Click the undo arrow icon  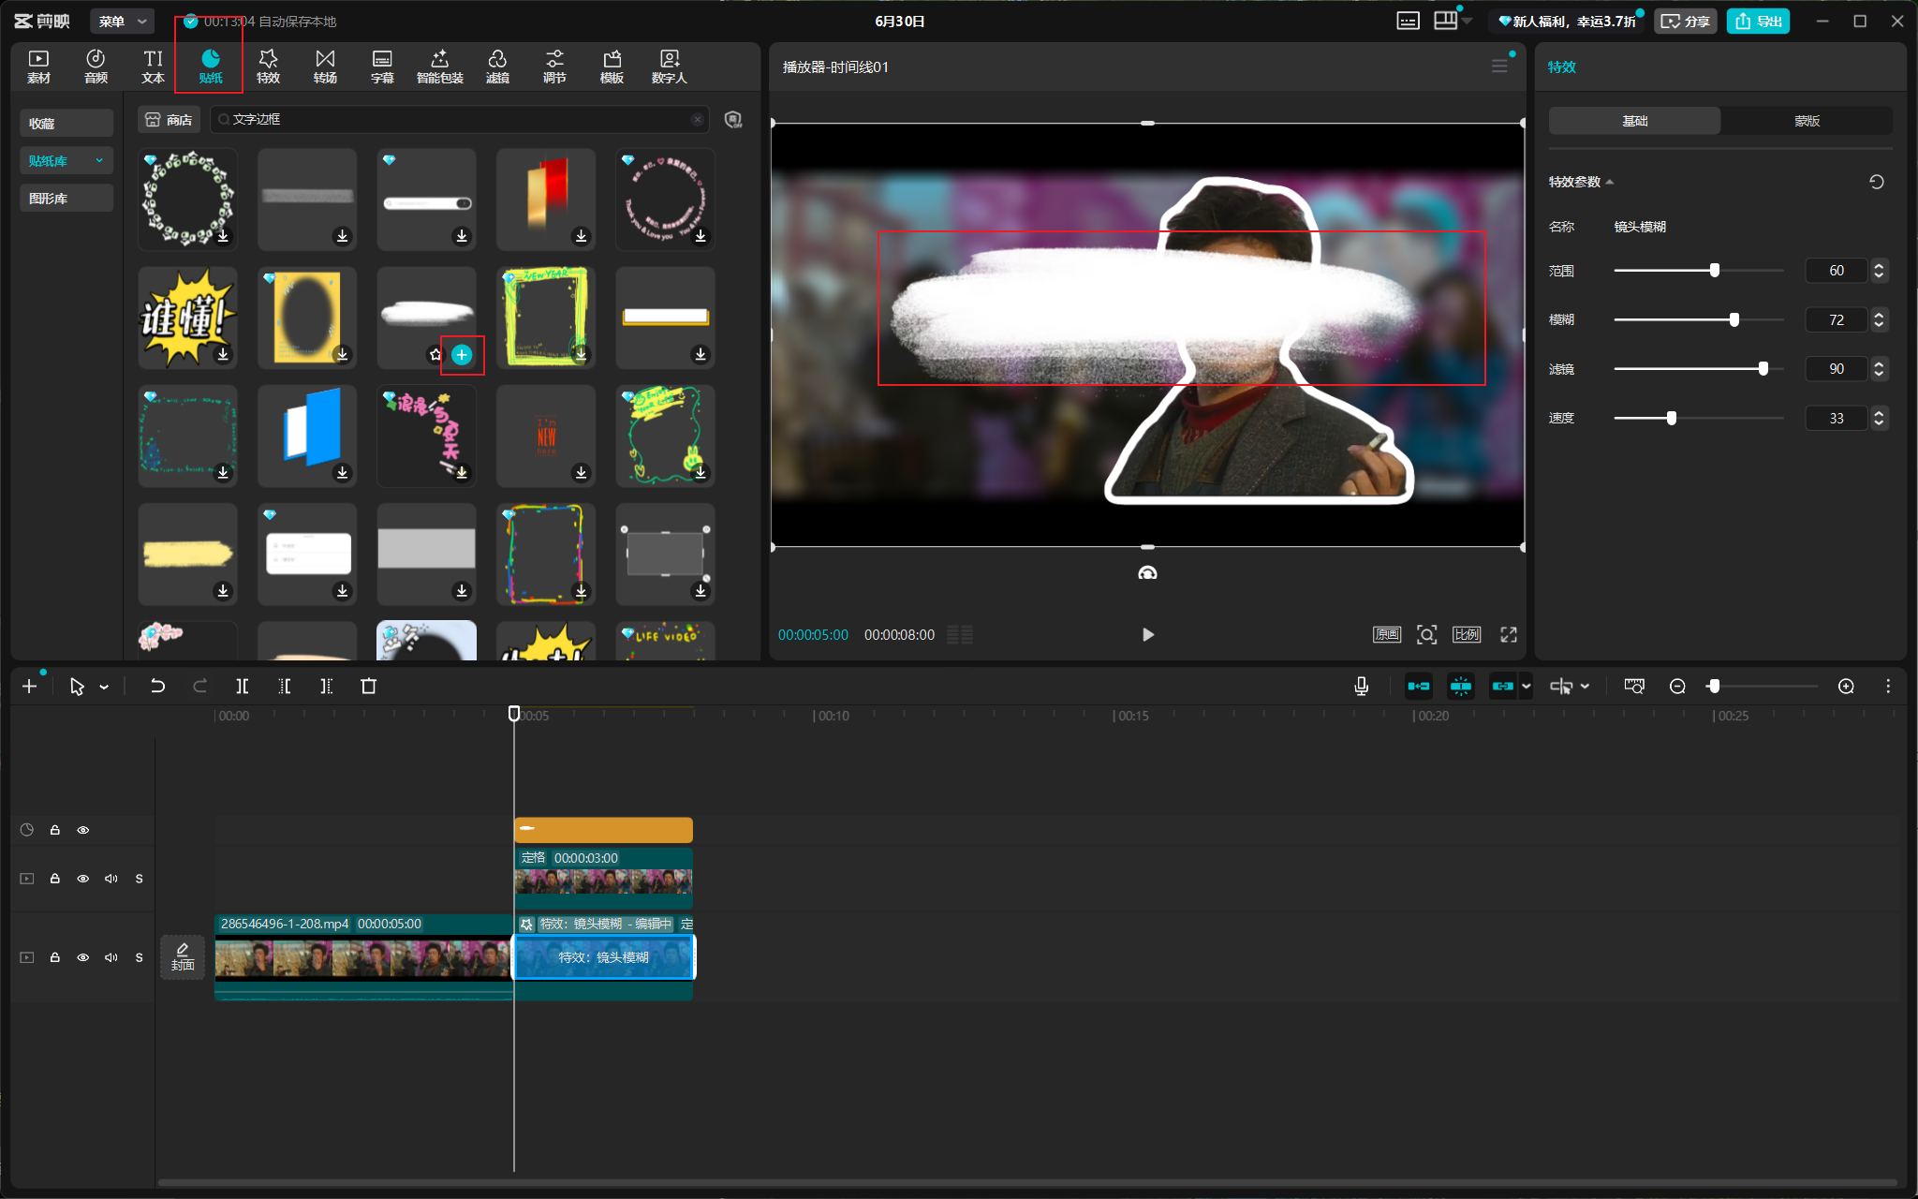(x=157, y=687)
